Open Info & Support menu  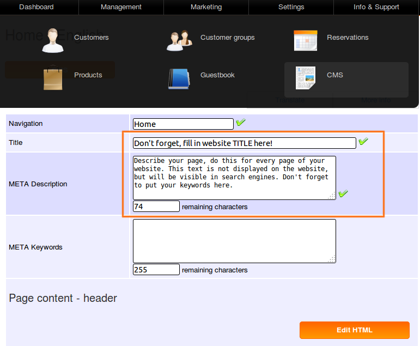(x=376, y=7)
